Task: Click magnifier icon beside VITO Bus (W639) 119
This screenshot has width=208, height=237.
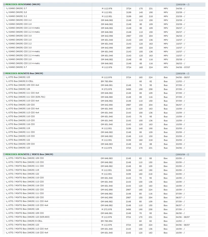Action: click(7, 128)
